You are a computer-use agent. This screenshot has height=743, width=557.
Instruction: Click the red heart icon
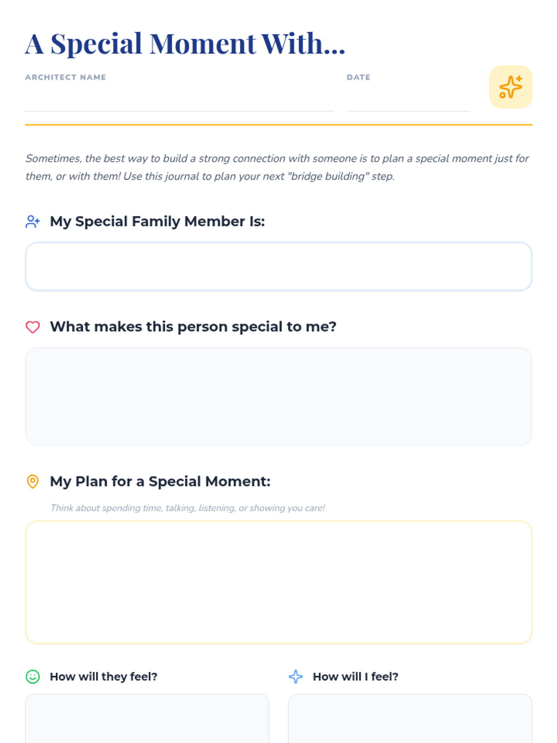[x=32, y=327]
